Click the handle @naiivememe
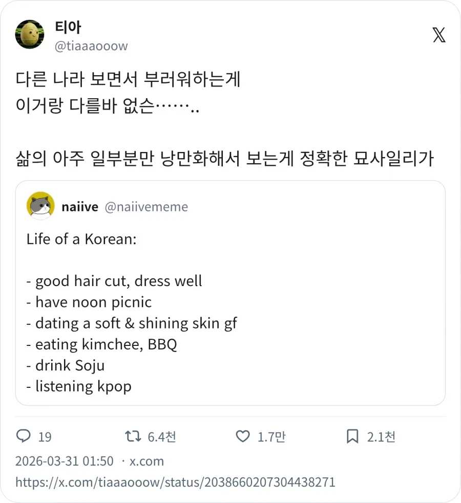 146,207
